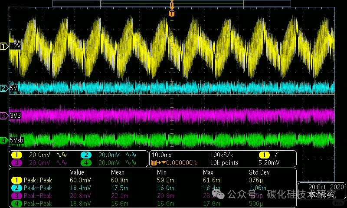Click the 10k points record length readout

click(x=224, y=163)
